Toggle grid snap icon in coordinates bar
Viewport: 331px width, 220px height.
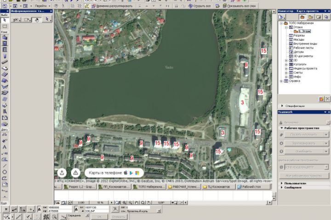pos(23,209)
